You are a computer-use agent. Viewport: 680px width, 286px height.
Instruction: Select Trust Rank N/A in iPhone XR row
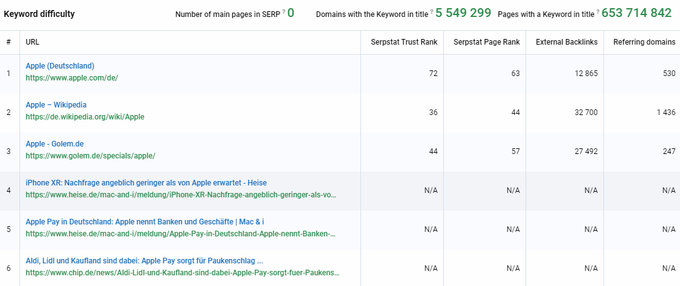[x=431, y=190]
